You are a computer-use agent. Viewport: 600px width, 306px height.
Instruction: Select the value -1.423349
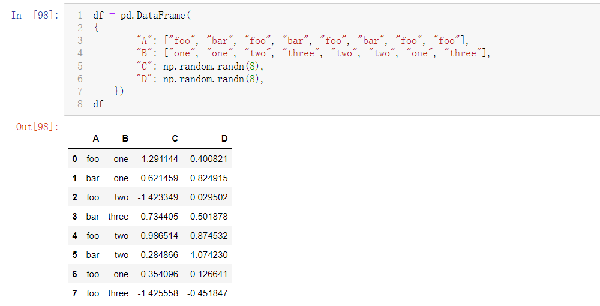[158, 197]
